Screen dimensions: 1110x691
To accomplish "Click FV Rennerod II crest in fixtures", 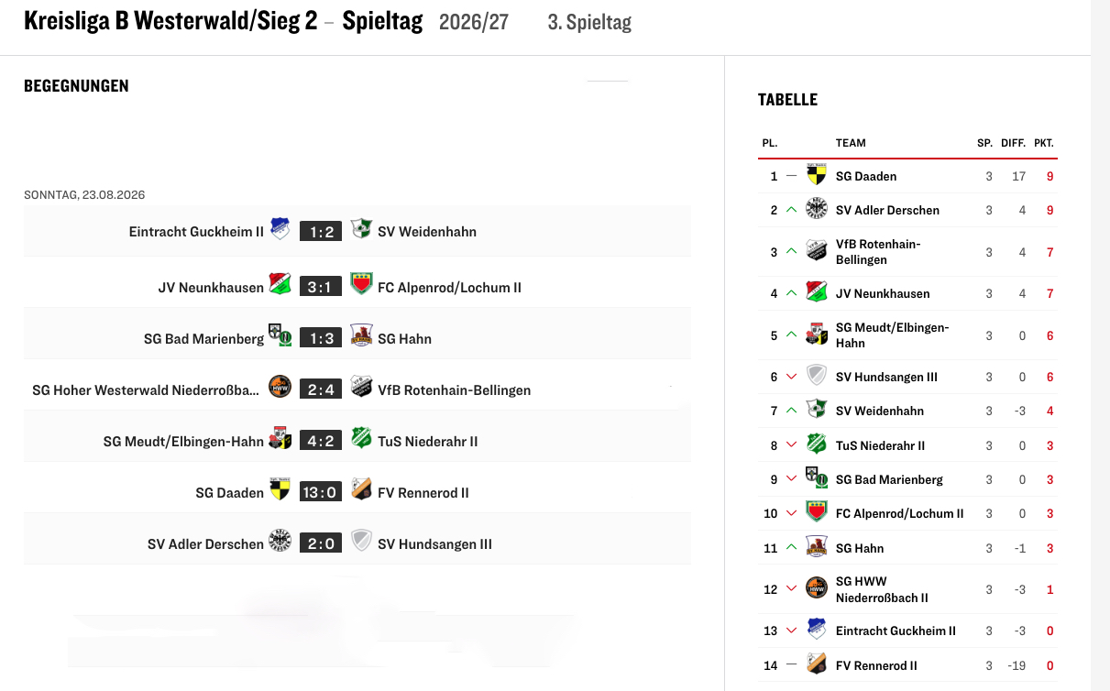I will [361, 489].
